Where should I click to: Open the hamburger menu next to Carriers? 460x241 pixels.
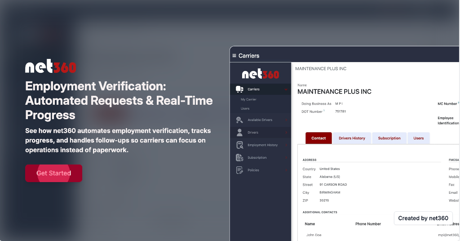(x=234, y=56)
